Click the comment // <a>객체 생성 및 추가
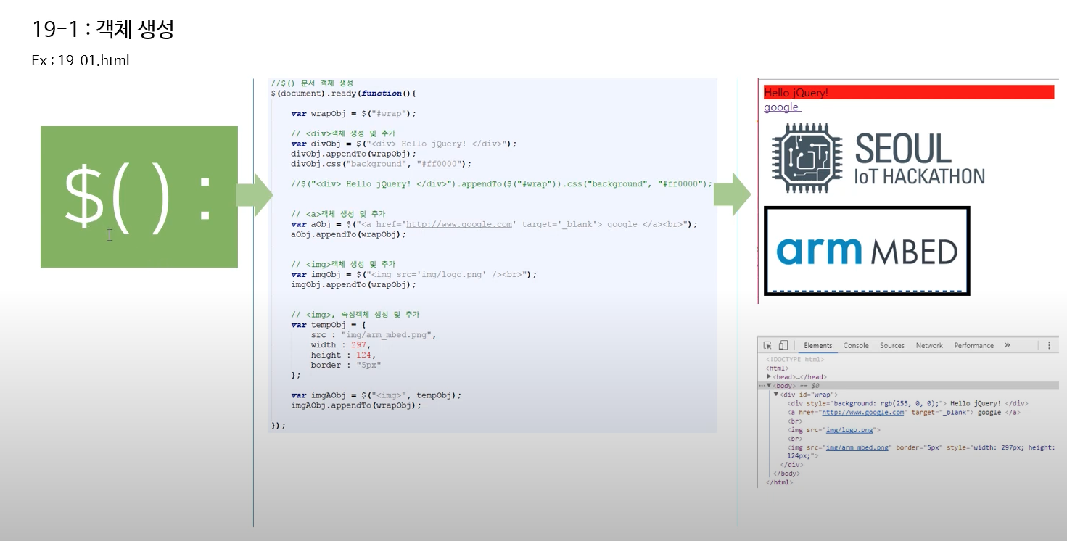This screenshot has height=541, width=1067. point(339,214)
